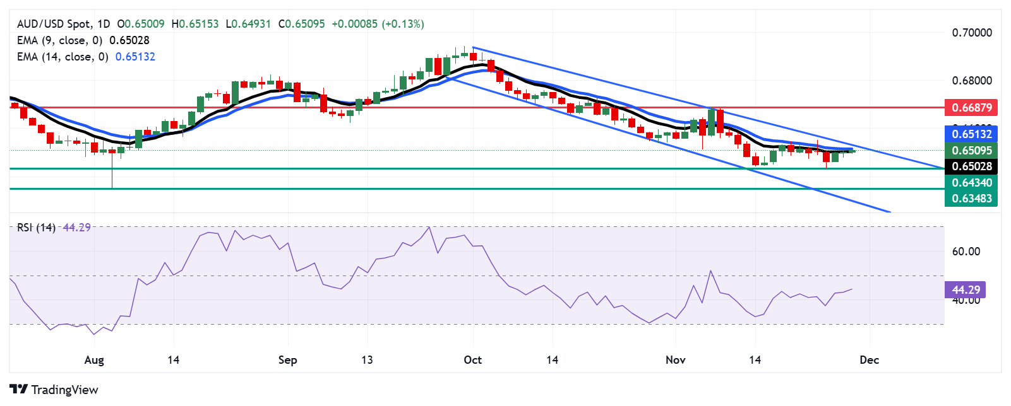Click the 0.70000 price axis label

pyautogui.click(x=972, y=33)
